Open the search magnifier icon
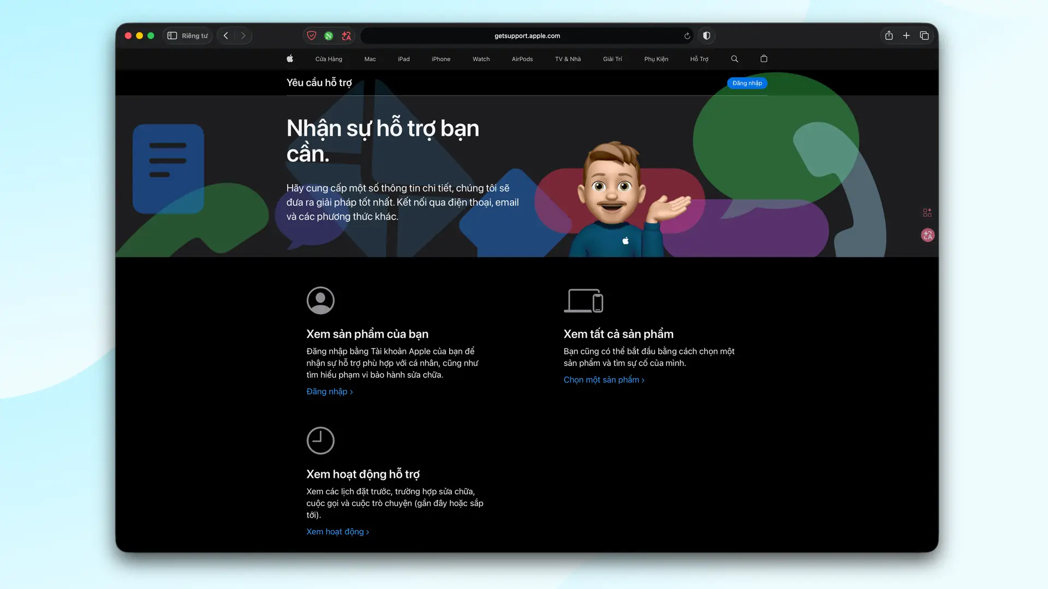Image resolution: width=1048 pixels, height=589 pixels. coord(735,59)
